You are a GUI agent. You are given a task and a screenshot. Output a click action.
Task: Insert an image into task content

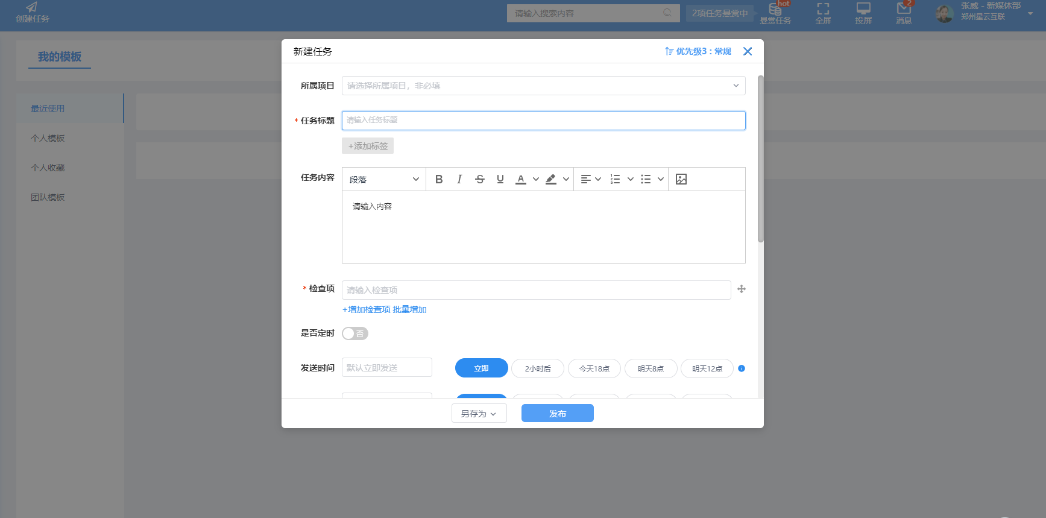[681, 179]
